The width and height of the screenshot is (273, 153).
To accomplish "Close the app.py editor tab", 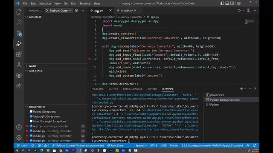I will 110,10.
